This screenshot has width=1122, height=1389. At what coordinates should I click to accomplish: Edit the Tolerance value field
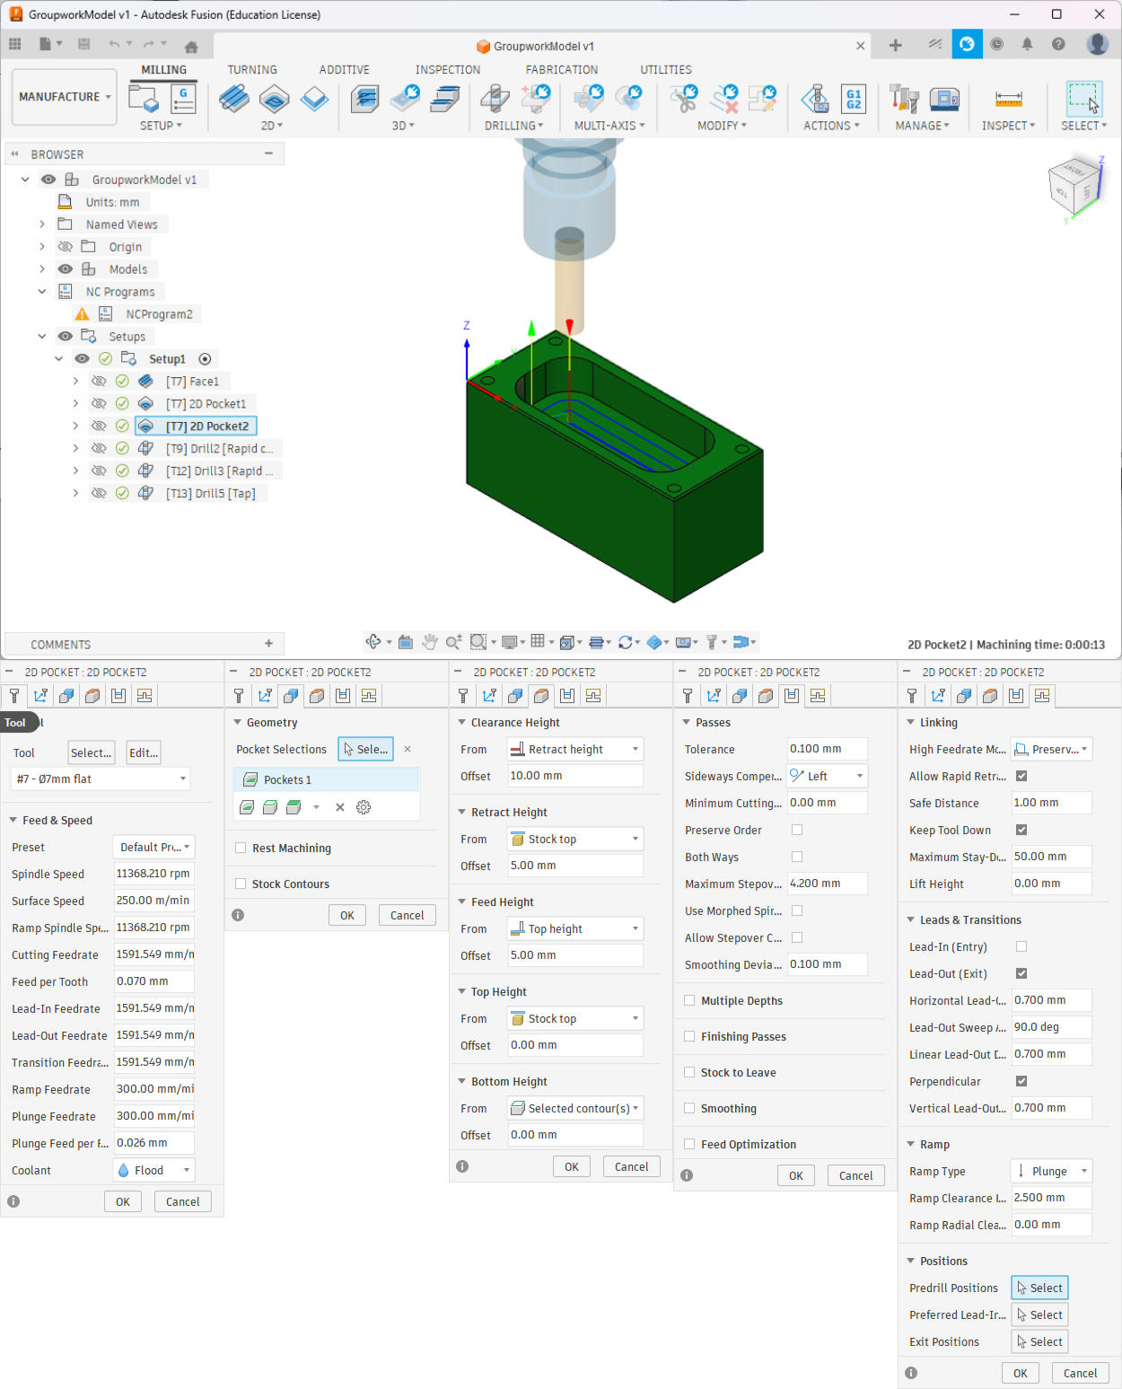[x=828, y=749]
